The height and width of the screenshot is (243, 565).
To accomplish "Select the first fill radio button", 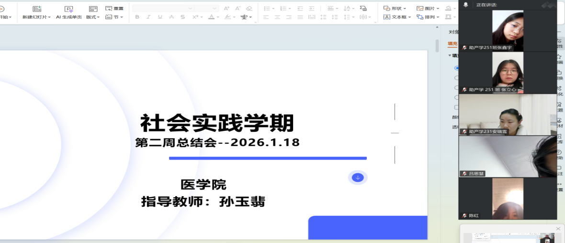I will point(456,68).
